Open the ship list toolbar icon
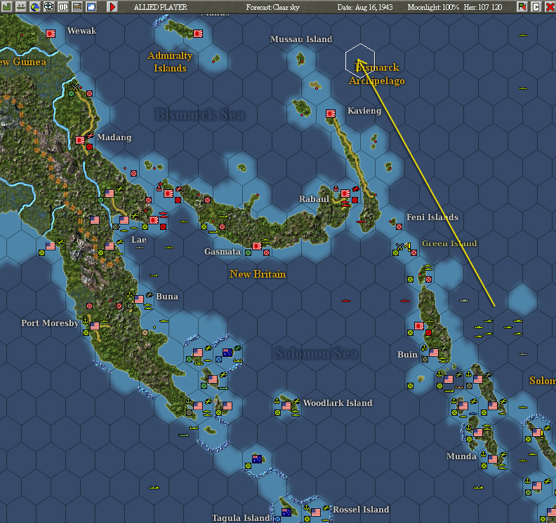556x523 pixels. pos(21,7)
